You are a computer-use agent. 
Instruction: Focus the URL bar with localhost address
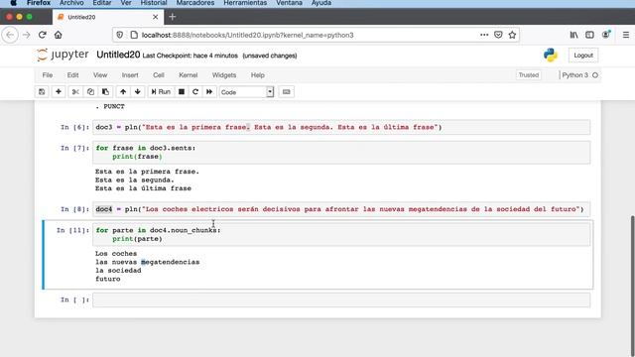point(247,36)
